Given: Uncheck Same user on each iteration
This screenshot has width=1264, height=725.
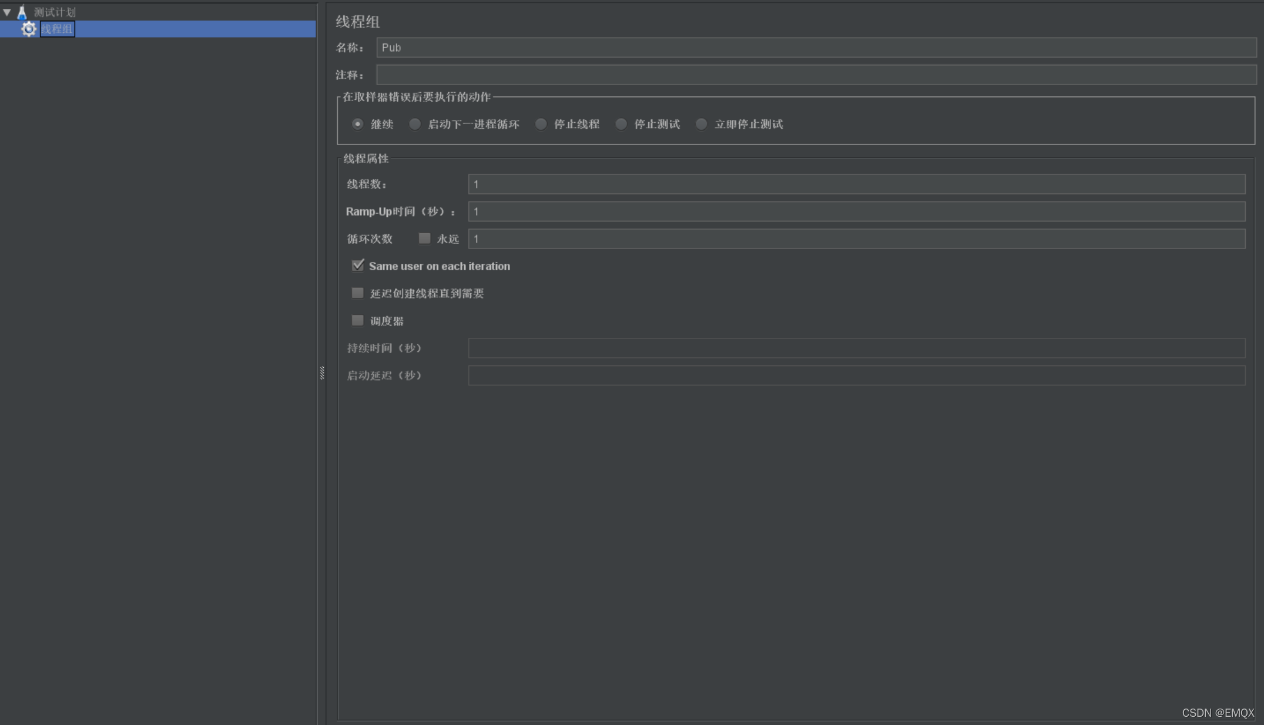Looking at the screenshot, I should 358,266.
